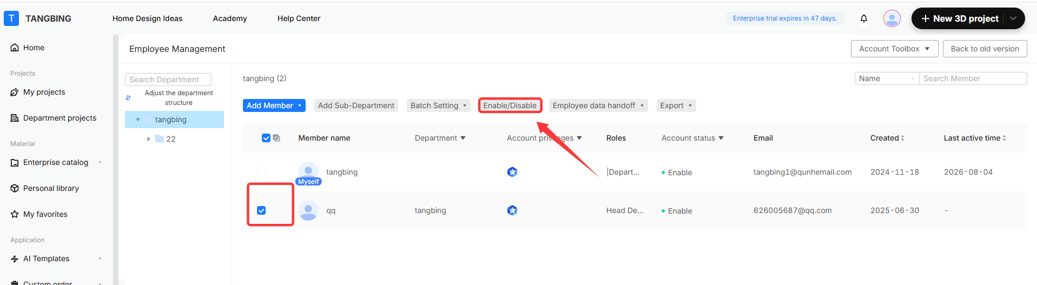1037x285 pixels.
Task: Click the 2025-06-30 created date
Action: point(895,210)
